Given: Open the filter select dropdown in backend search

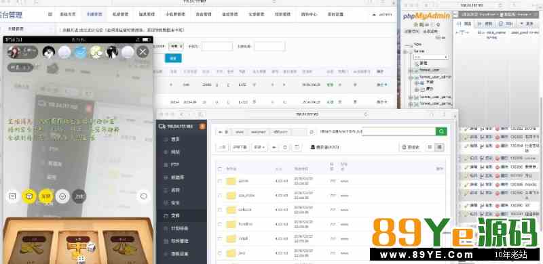Looking at the screenshot, I should (176, 46).
